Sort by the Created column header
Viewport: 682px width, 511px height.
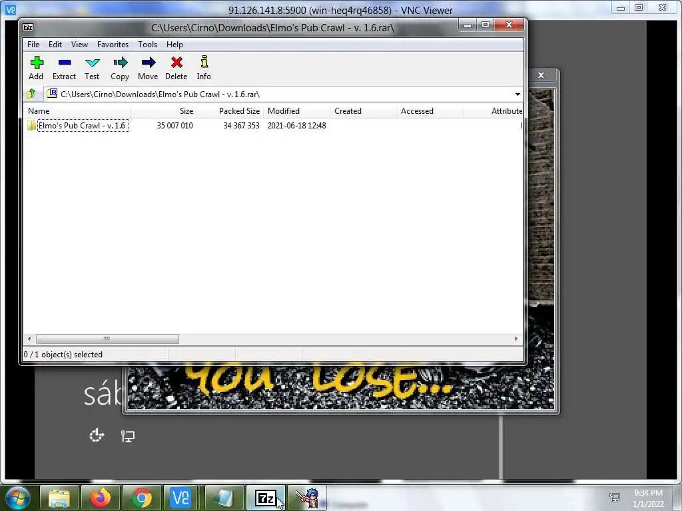pyautogui.click(x=363, y=111)
